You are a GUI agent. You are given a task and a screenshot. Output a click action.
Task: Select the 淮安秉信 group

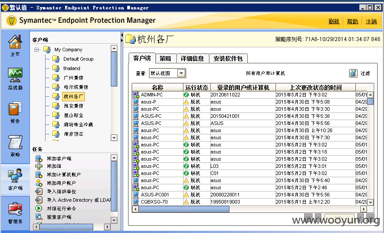coord(74,106)
